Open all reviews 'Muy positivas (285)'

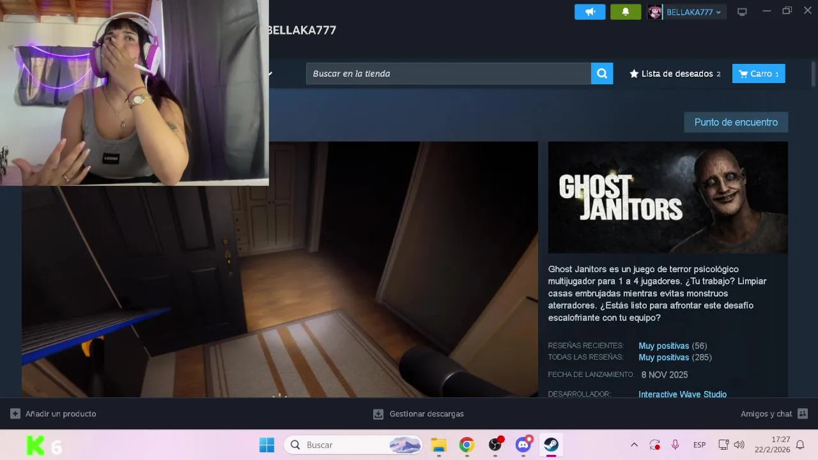(x=675, y=357)
